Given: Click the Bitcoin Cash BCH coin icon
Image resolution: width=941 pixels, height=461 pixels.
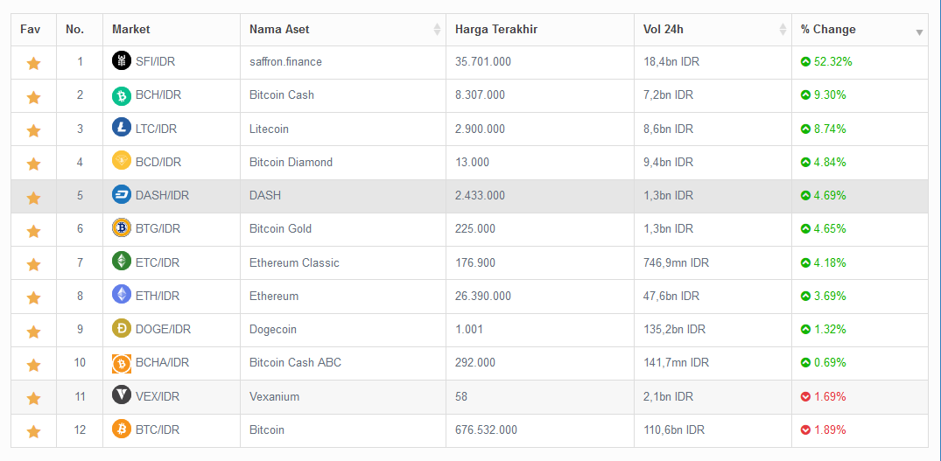Looking at the screenshot, I should [122, 95].
